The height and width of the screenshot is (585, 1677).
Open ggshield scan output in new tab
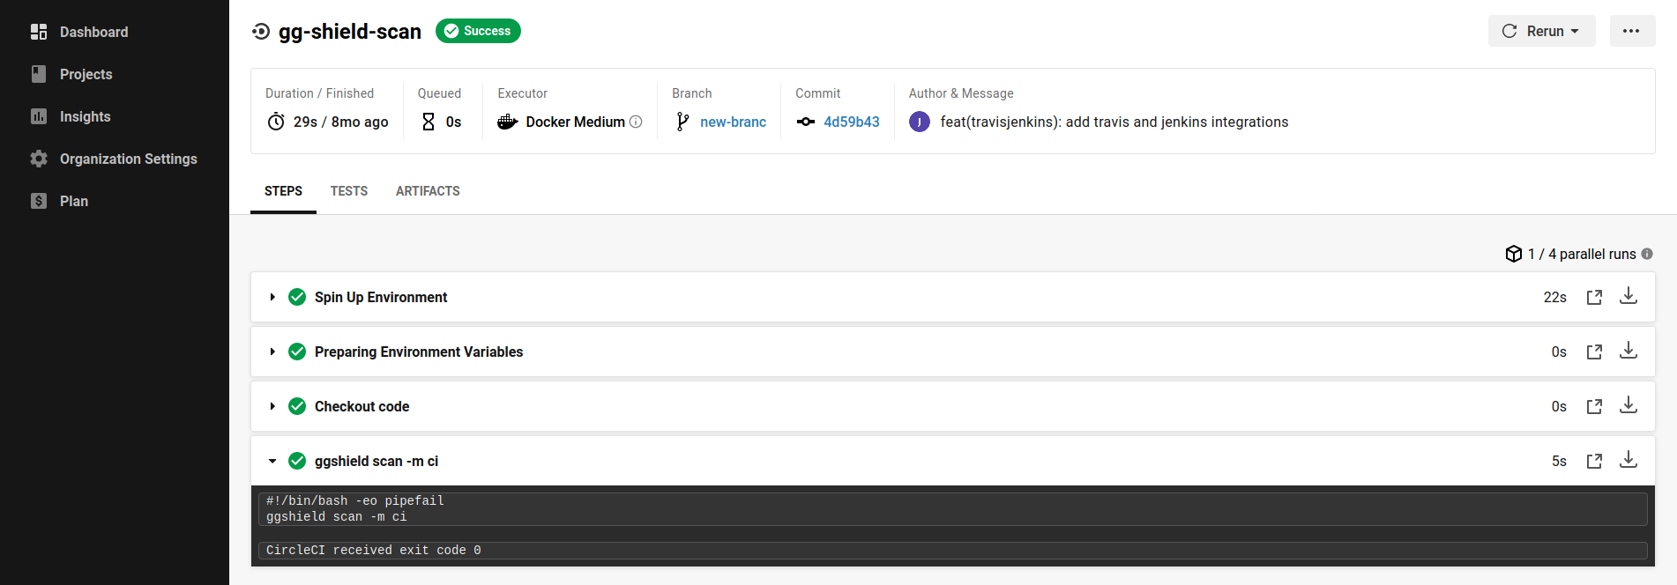click(1594, 461)
